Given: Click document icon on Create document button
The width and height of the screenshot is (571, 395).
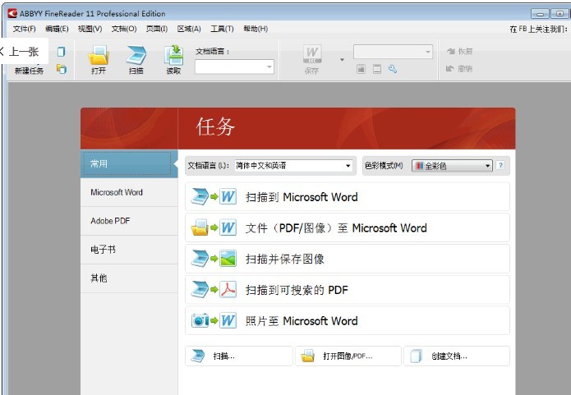Looking at the screenshot, I should (416, 356).
